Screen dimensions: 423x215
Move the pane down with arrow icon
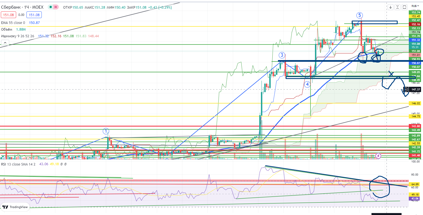pyautogui.click(x=391, y=7)
